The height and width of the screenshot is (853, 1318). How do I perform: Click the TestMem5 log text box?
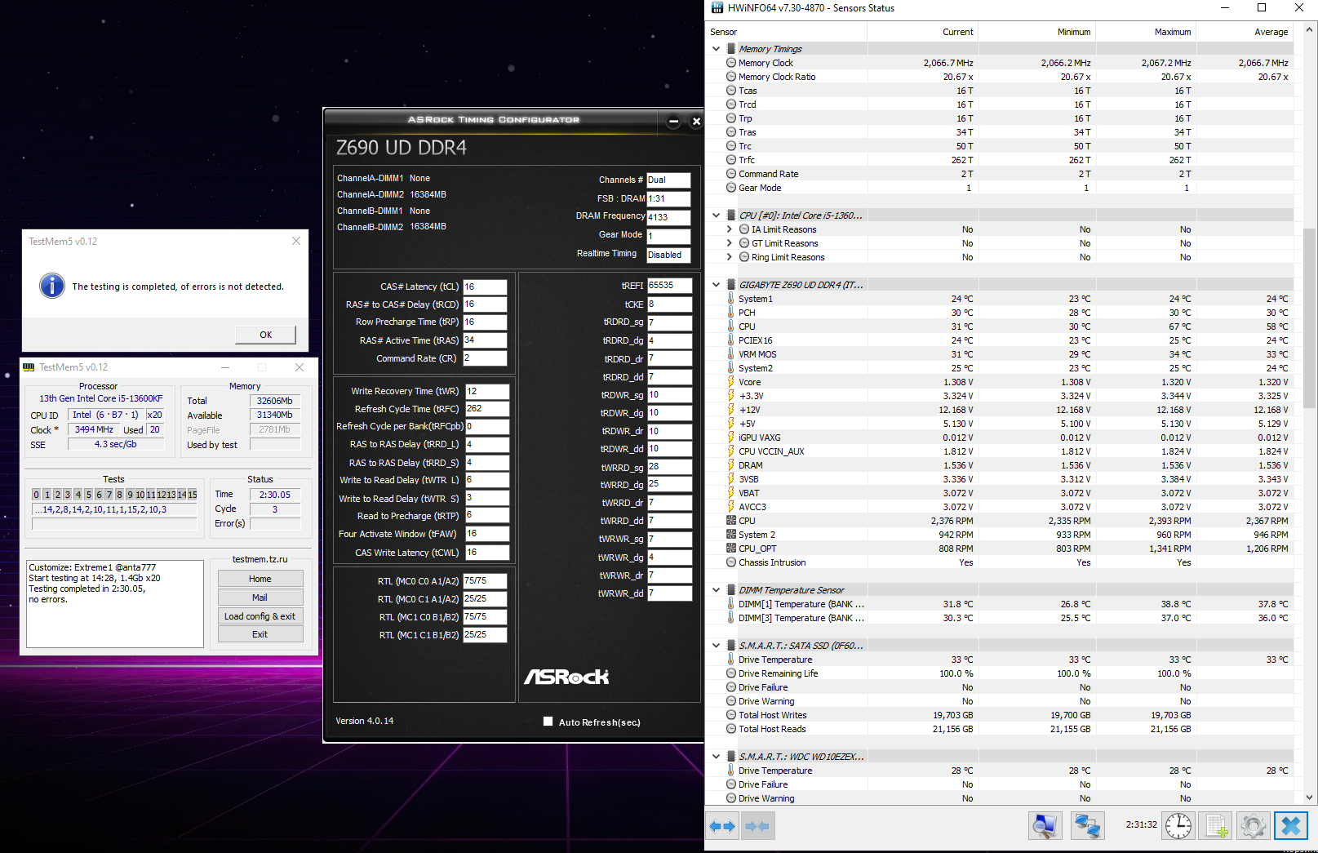coord(115,604)
